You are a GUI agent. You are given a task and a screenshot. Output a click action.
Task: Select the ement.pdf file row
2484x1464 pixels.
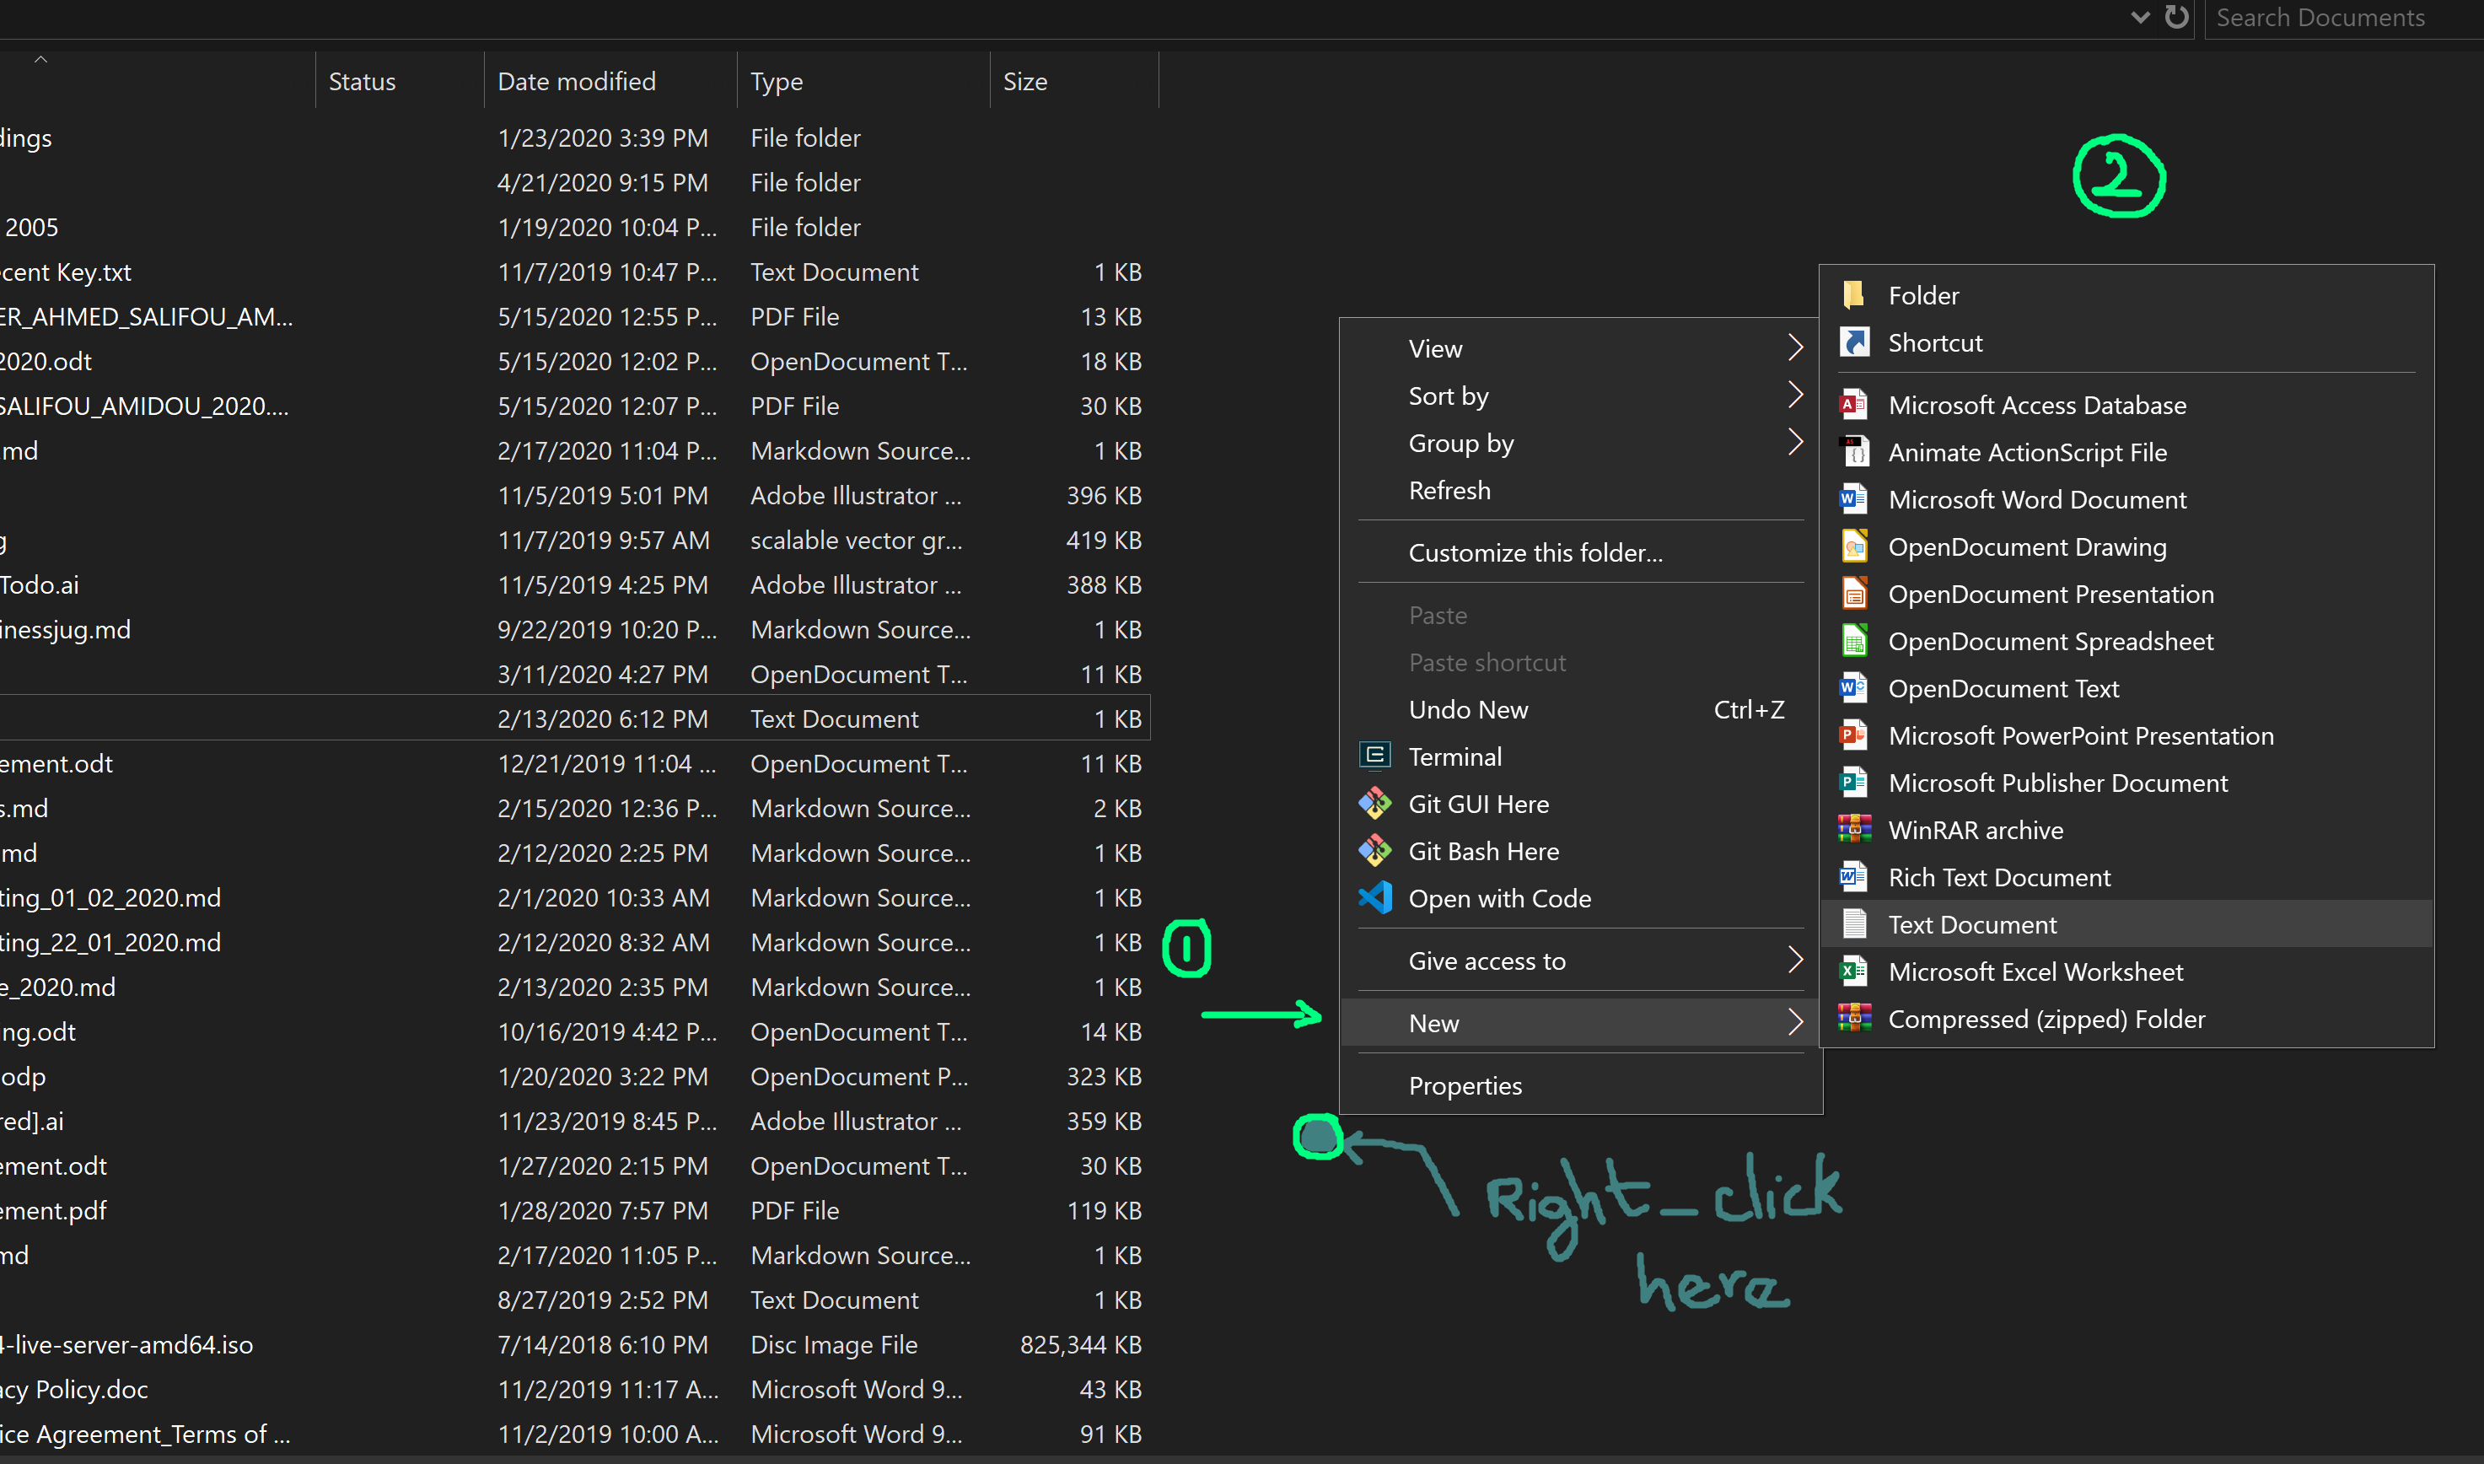coord(575,1210)
